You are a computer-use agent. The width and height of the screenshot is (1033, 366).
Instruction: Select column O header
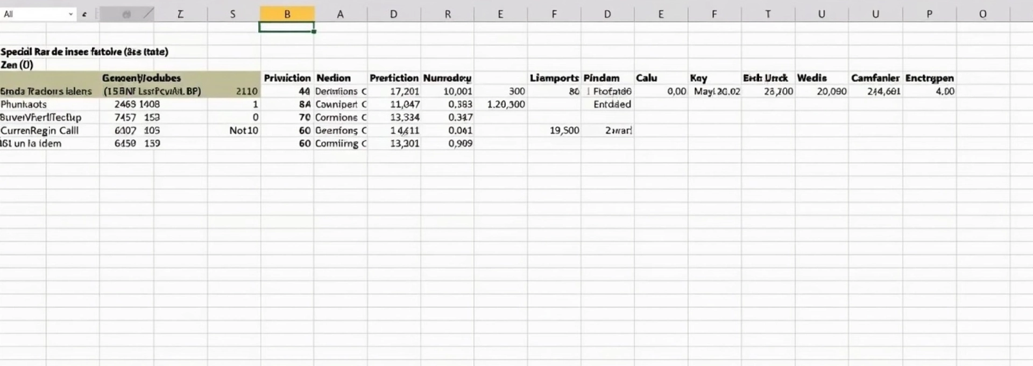[983, 15]
